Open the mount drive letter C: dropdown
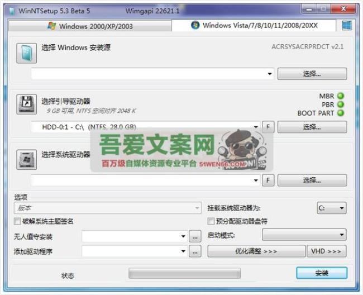The width and height of the screenshot is (363, 295). pos(332,208)
